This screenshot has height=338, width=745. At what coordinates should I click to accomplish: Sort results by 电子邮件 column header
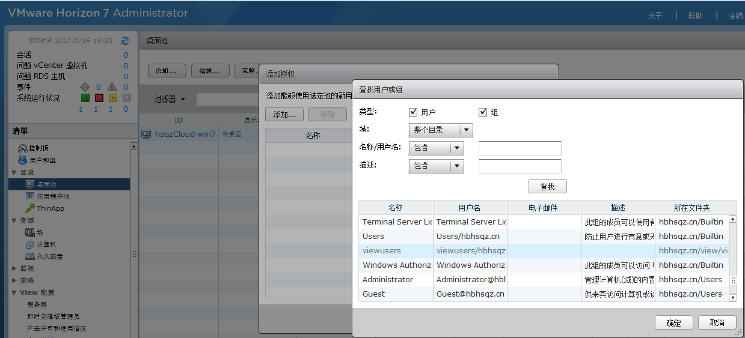(544, 208)
